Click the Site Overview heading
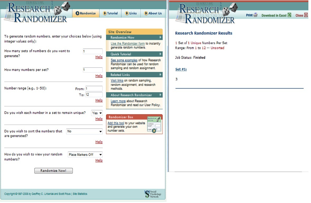 [120, 32]
